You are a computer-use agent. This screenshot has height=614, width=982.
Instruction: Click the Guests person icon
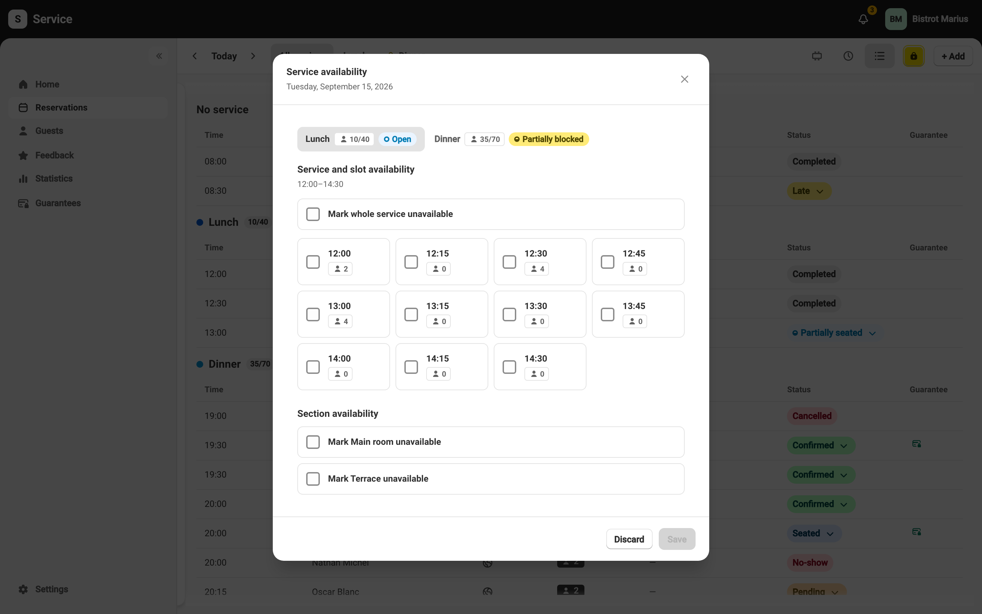click(x=23, y=131)
